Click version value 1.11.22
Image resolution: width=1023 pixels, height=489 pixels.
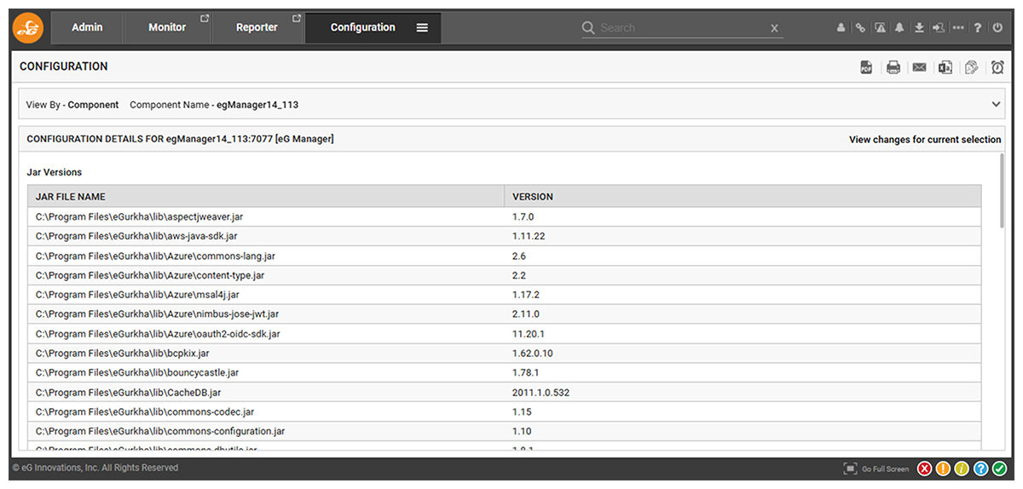[529, 237]
